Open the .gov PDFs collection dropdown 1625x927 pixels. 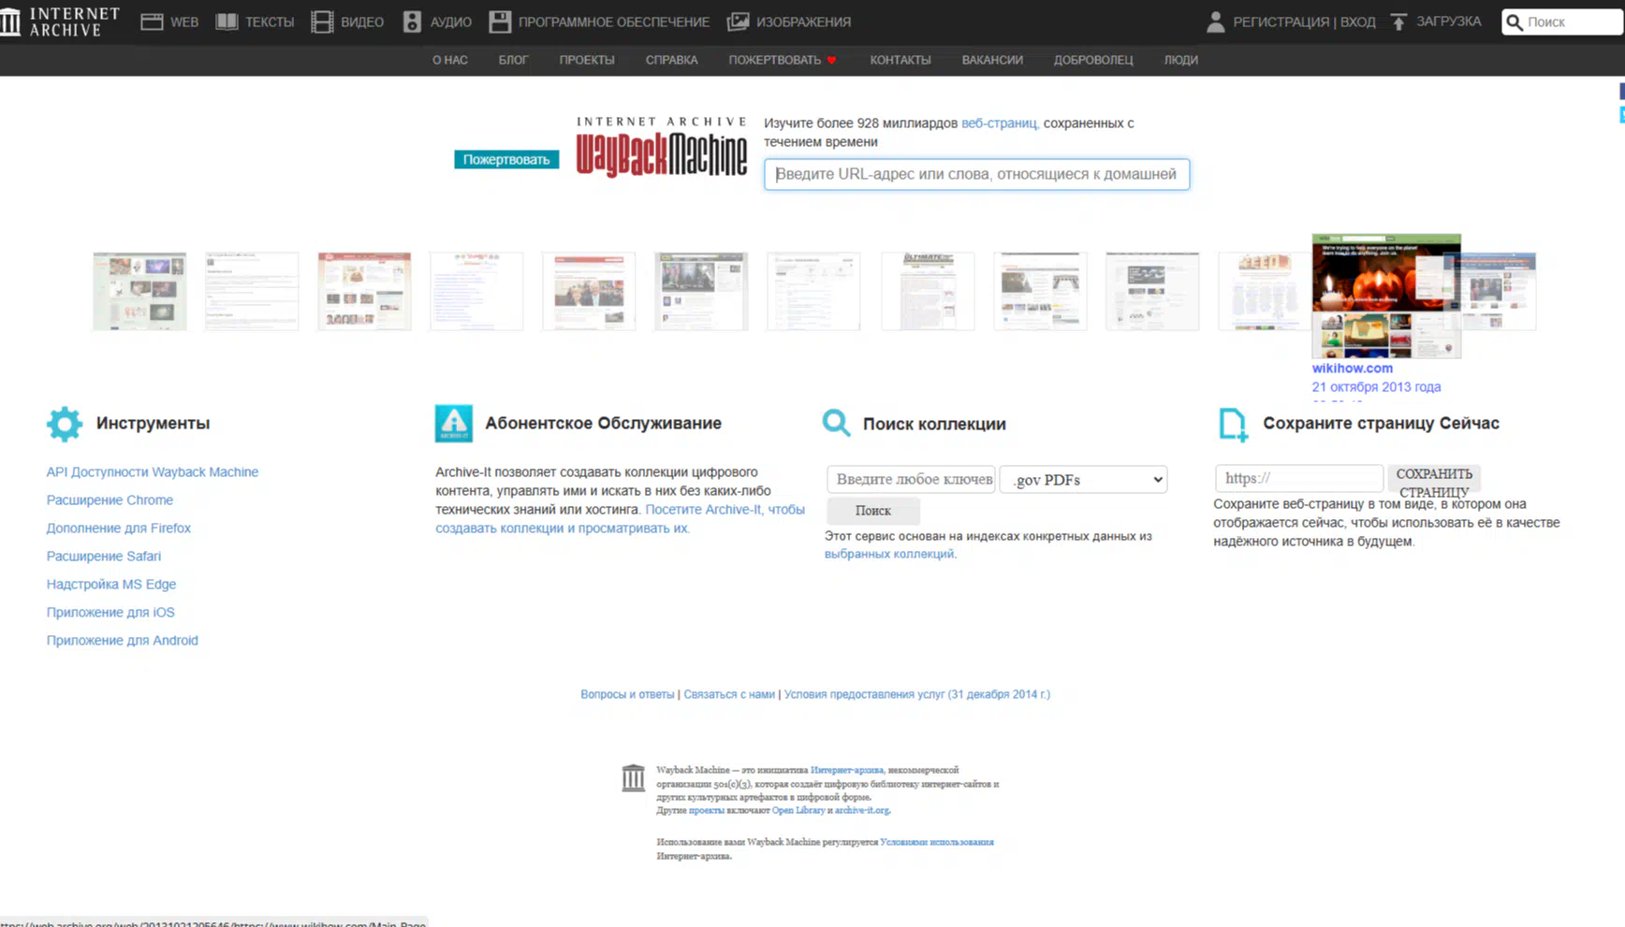click(1084, 480)
